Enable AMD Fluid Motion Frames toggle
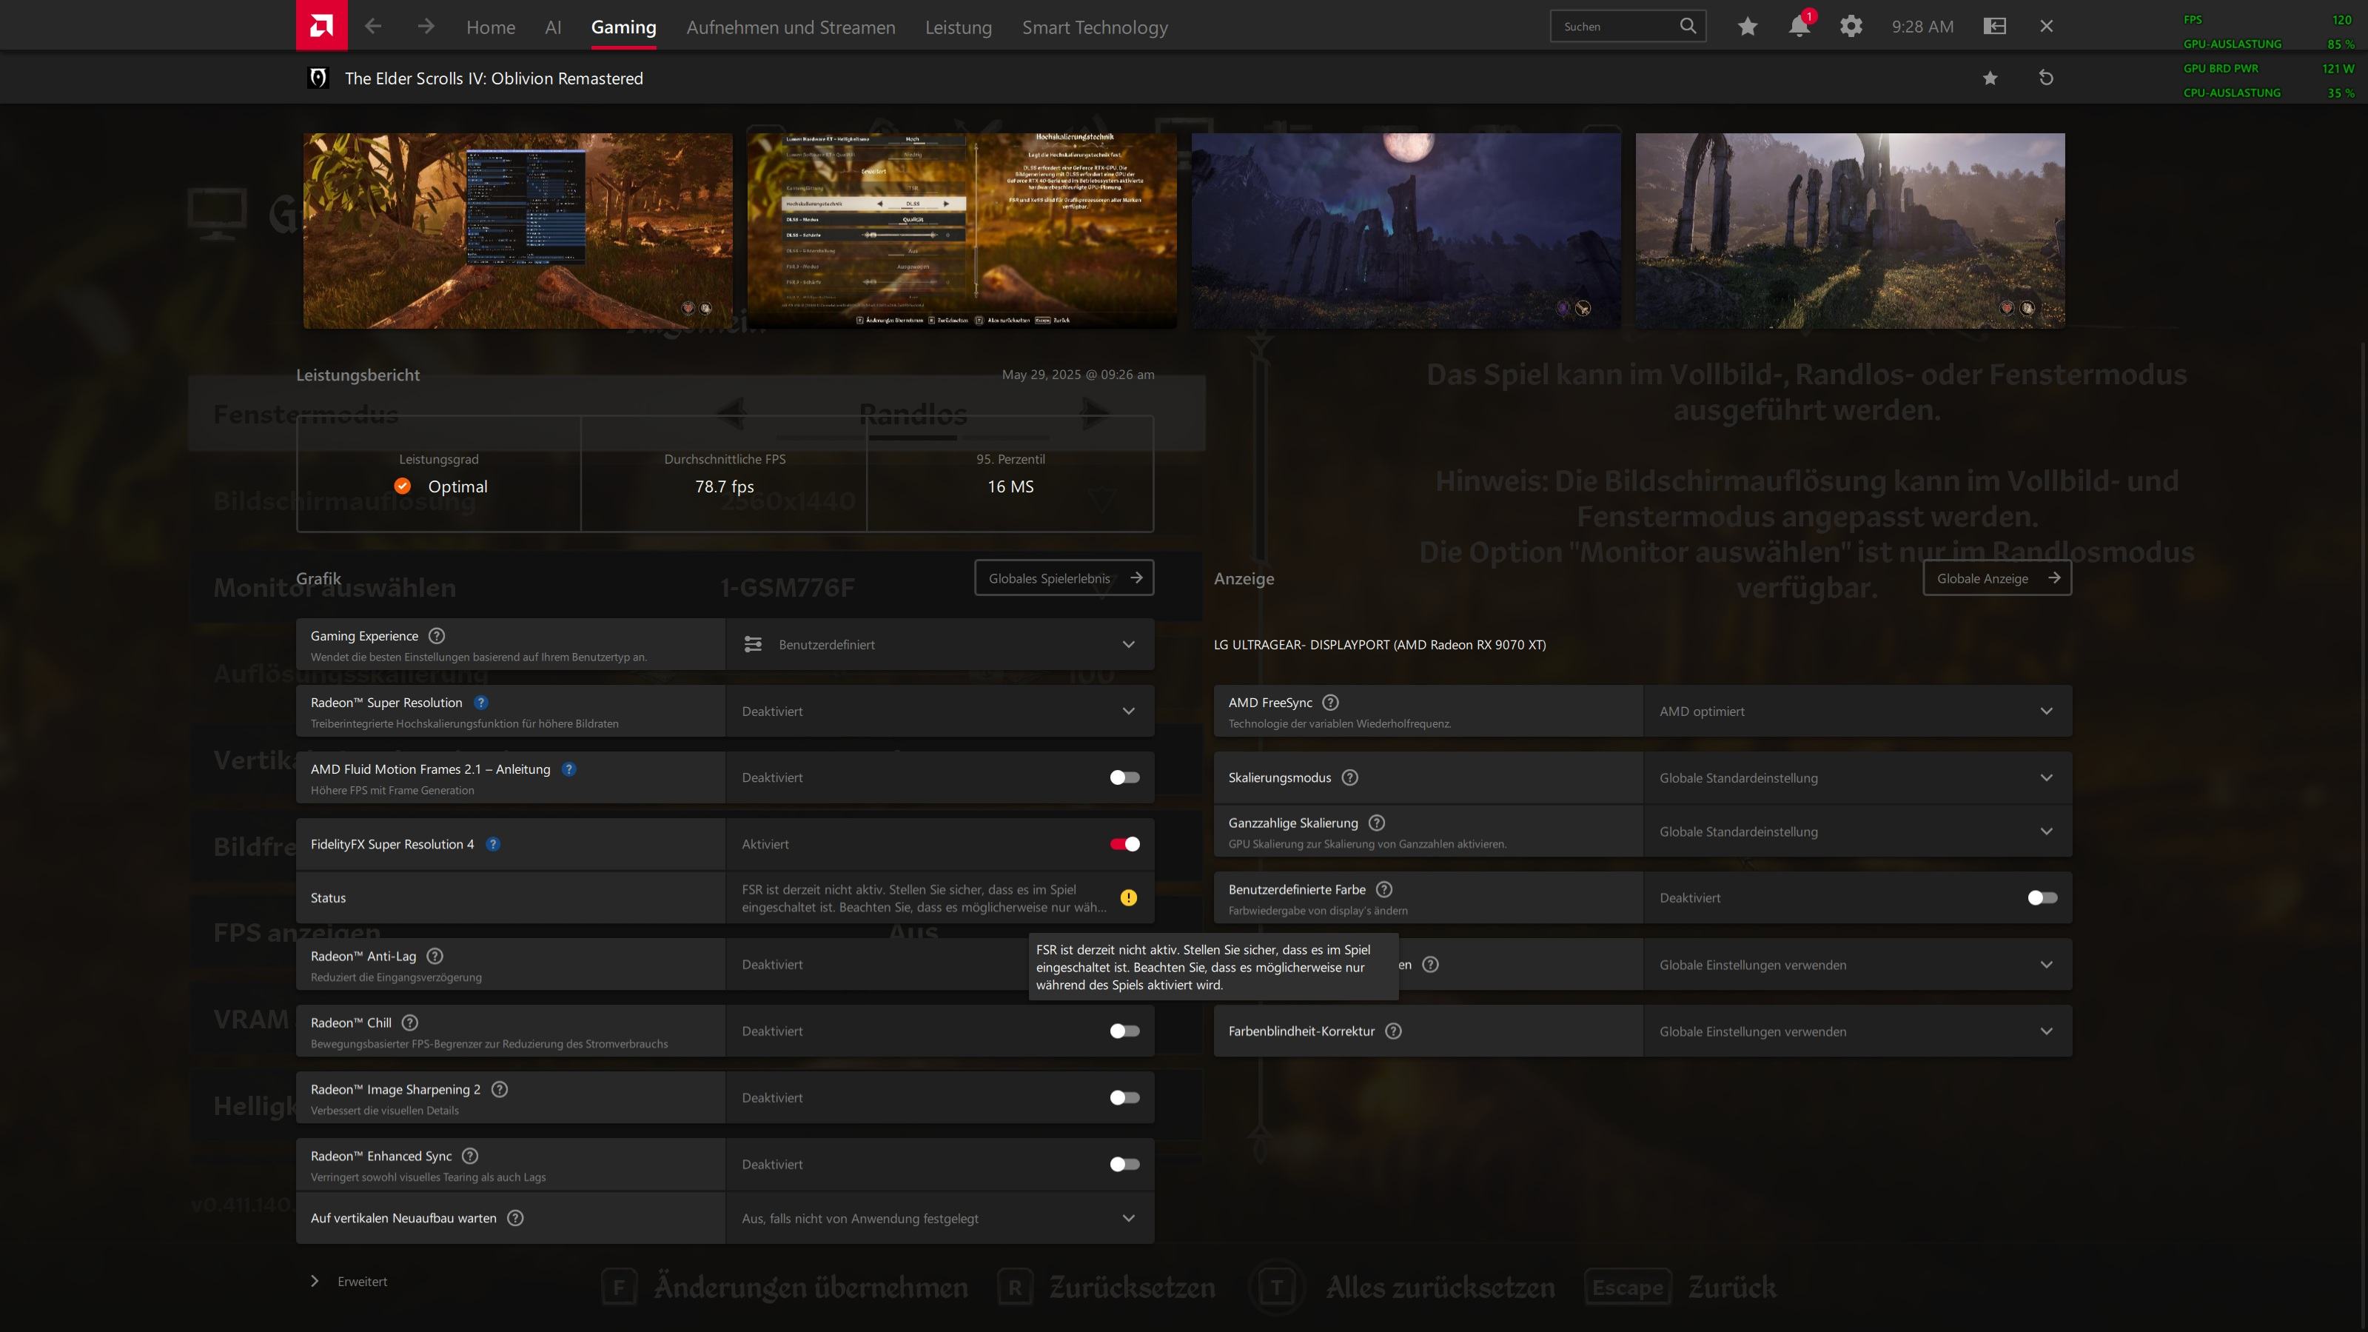The width and height of the screenshot is (2368, 1332). 1124,777
